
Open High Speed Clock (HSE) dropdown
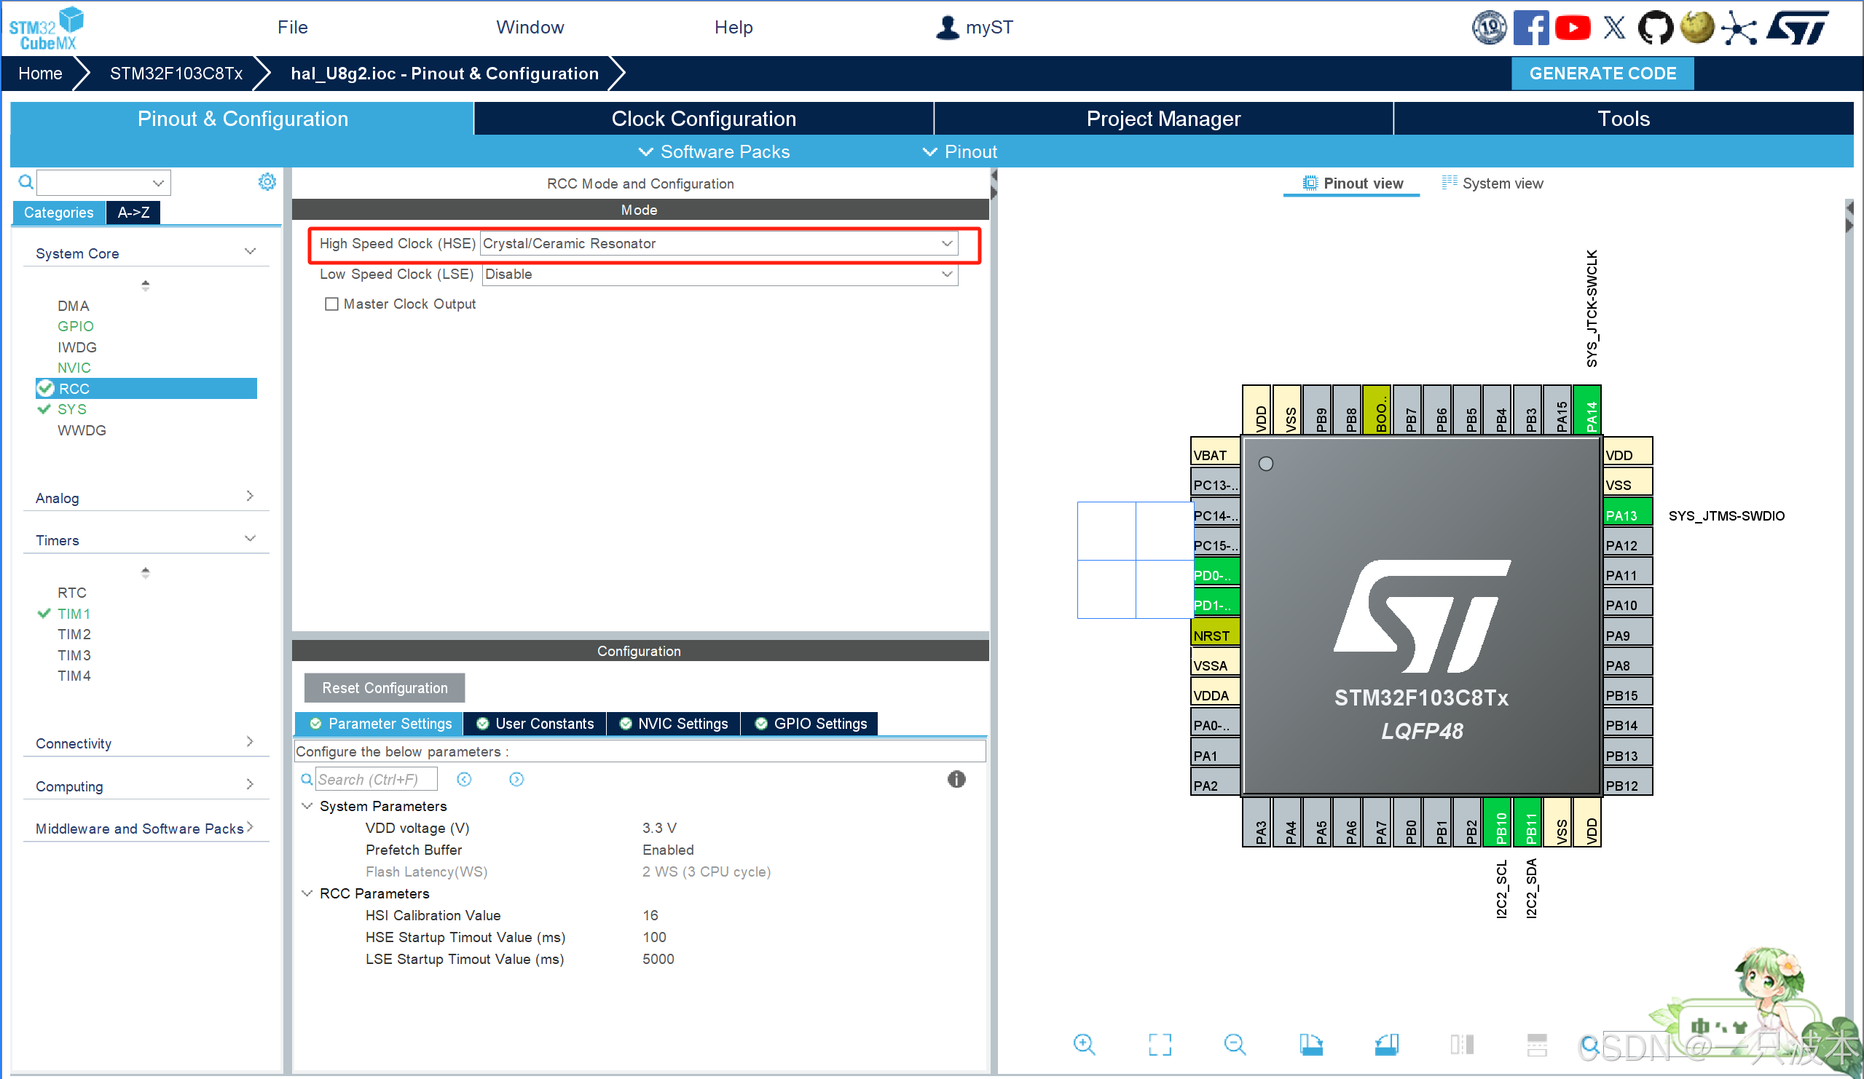(x=718, y=243)
